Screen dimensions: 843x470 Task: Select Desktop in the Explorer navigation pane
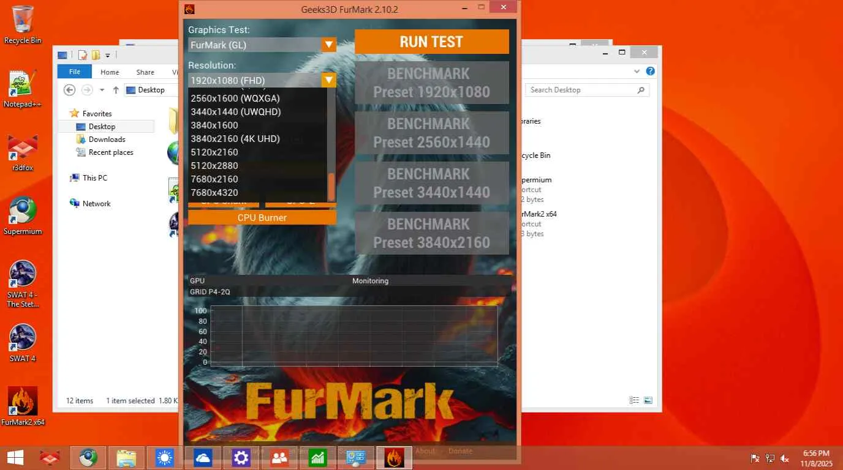point(102,126)
